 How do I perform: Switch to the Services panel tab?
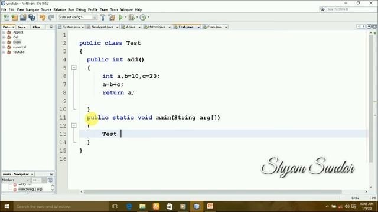[23, 27]
